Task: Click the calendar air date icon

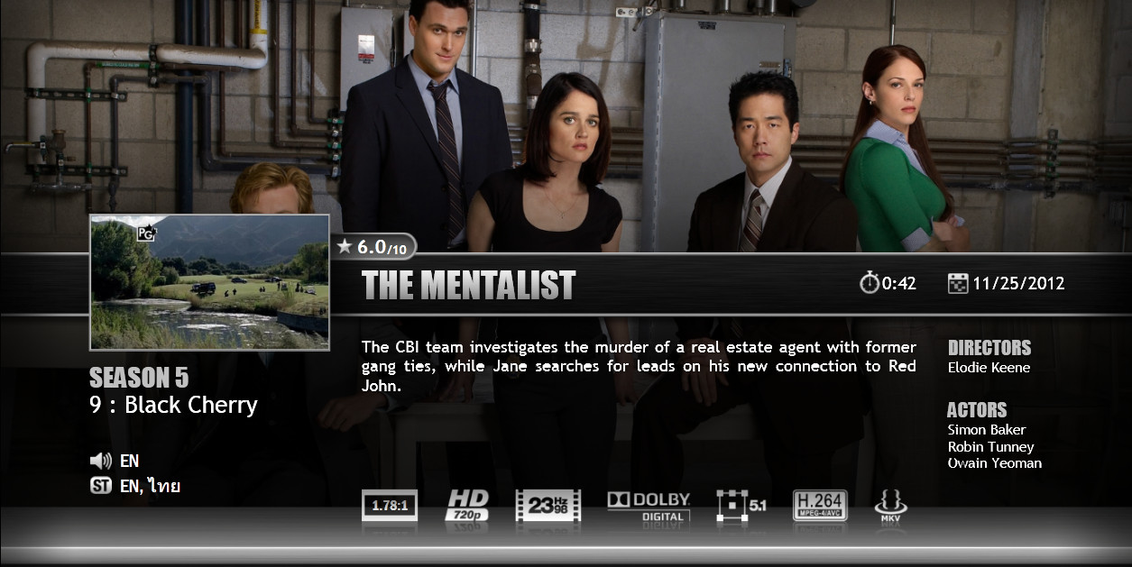Action: (x=958, y=283)
